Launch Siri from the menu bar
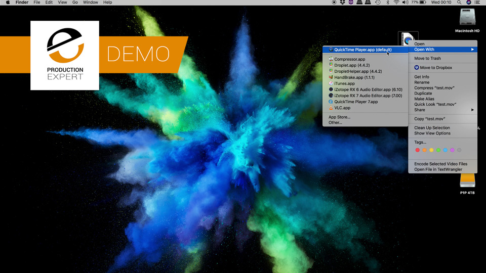 point(469,2)
